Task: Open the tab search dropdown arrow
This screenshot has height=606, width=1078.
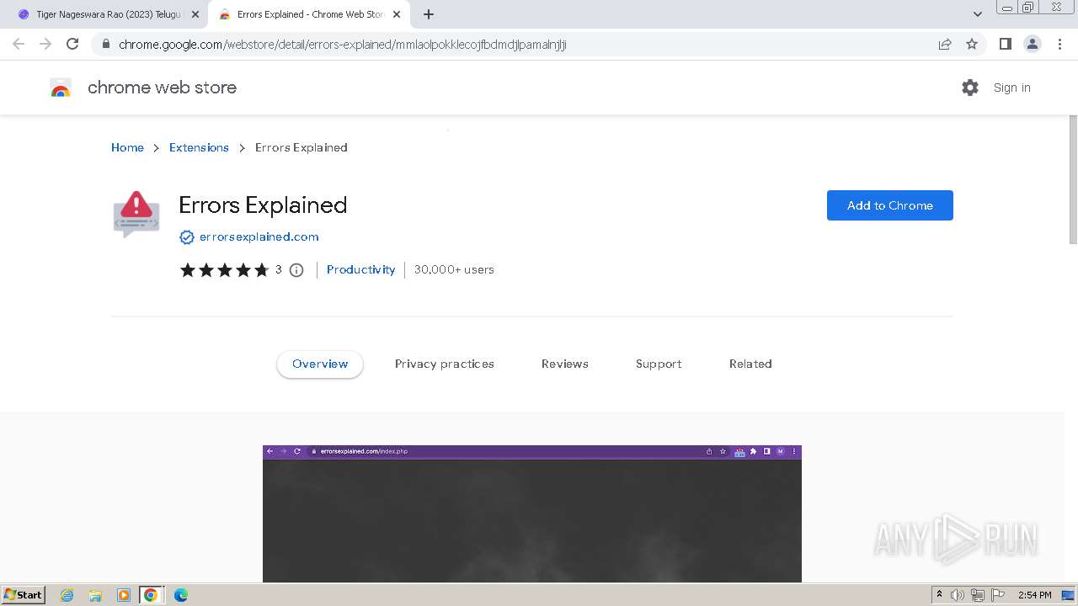Action: coord(977,14)
